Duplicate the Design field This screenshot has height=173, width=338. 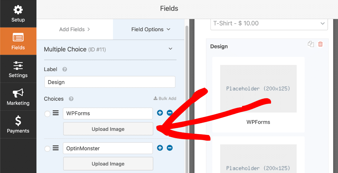[x=311, y=44]
